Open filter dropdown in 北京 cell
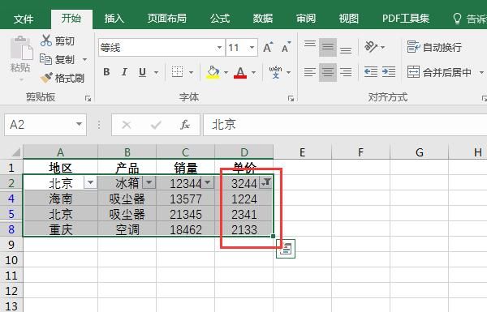Image resolution: width=487 pixels, height=312 pixels. 90,182
